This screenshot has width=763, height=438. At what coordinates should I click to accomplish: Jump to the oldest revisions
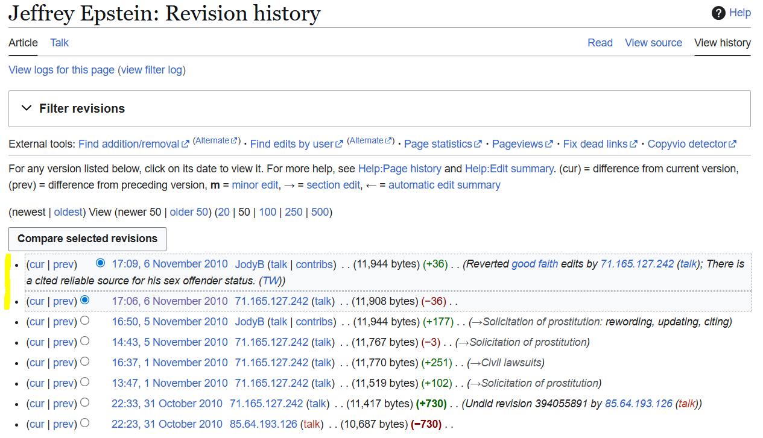[x=69, y=212]
